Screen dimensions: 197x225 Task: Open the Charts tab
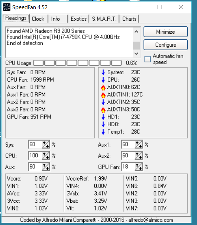tap(129, 19)
